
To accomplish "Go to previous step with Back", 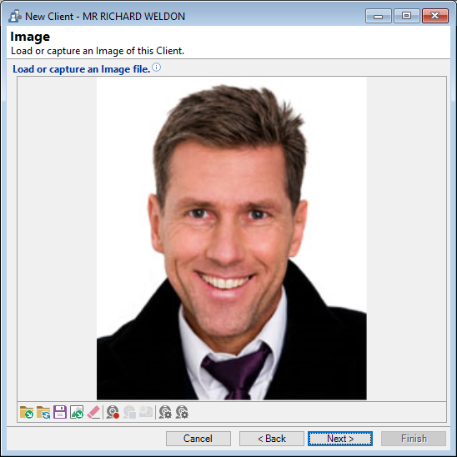I will pos(272,439).
